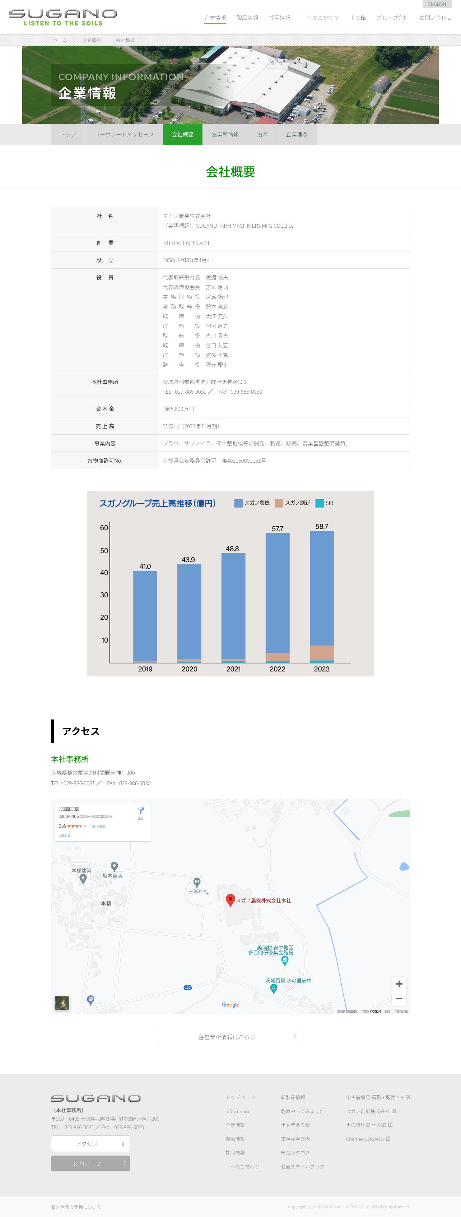Open 土へのこだわり navigation item
The width and height of the screenshot is (461, 1217).
point(320,18)
